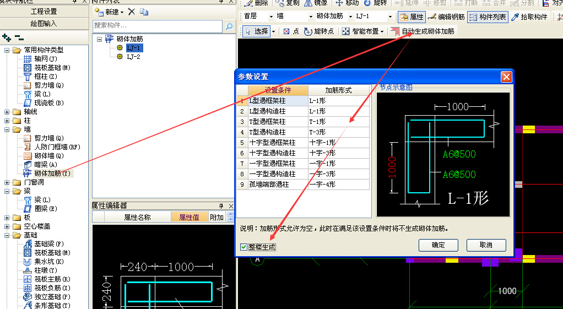Click the 镜像 mirror tool
Image resolution: width=563 pixels, height=309 pixels.
pos(316,3)
